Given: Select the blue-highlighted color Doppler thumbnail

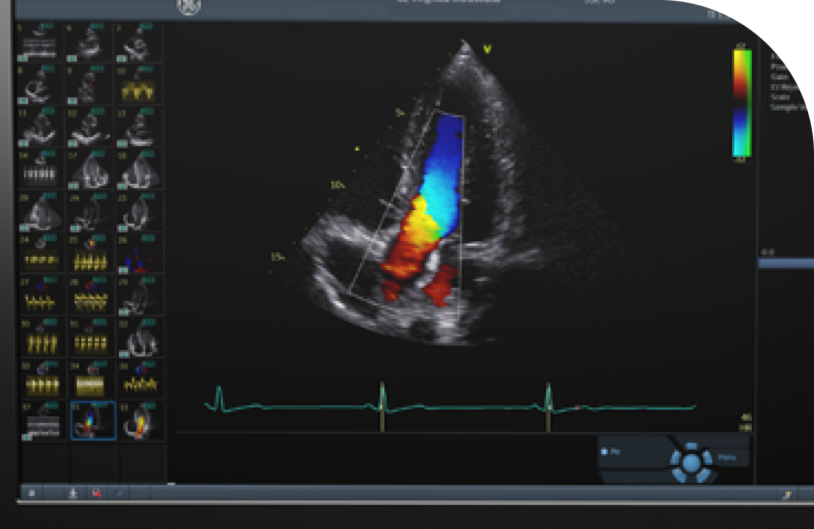Looking at the screenshot, I should (93, 420).
